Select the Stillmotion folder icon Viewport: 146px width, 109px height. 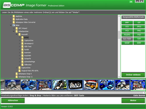tap(22, 65)
